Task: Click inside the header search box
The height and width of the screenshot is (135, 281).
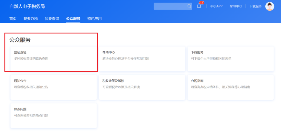Action: pyautogui.click(x=170, y=6)
